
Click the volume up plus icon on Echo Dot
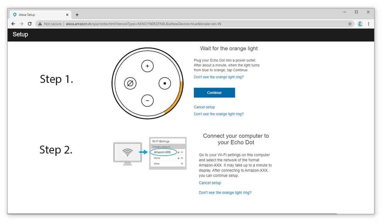[147, 66]
